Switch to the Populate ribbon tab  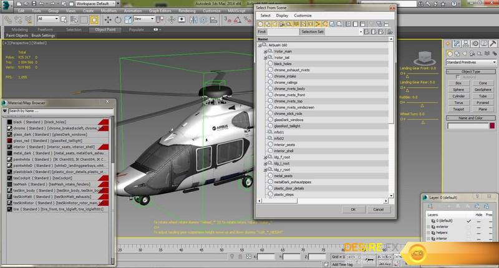pyautogui.click(x=135, y=29)
